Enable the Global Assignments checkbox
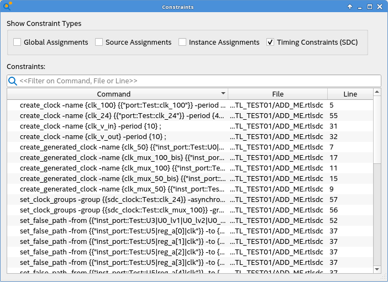 [17, 42]
